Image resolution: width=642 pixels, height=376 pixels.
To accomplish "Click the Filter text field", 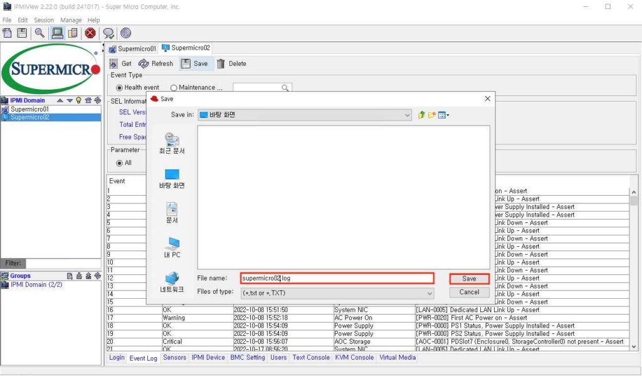I will coord(63,263).
